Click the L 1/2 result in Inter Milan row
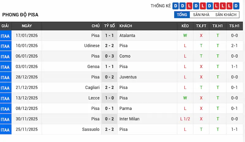 coord(185,119)
